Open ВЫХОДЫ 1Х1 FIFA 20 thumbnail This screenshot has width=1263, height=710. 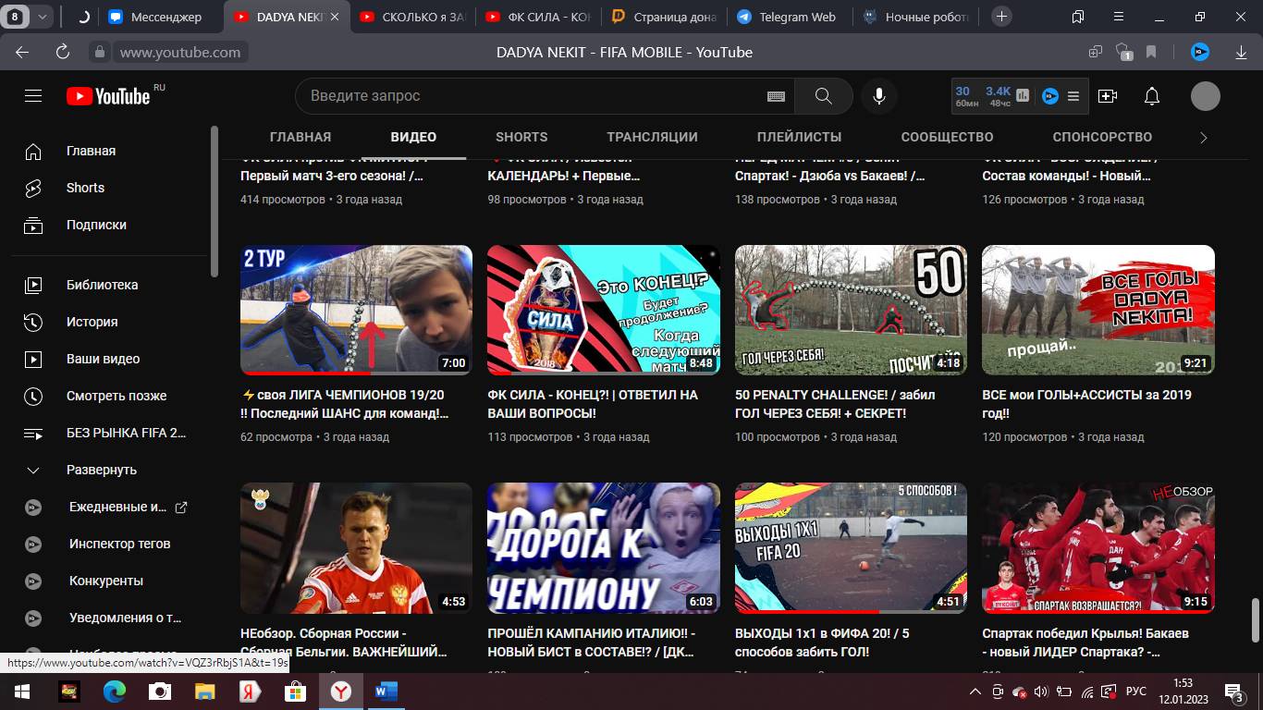[x=851, y=548]
